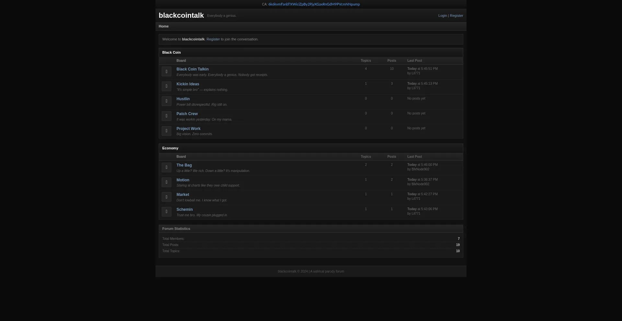This screenshot has height=321, width=622.
Task: Open the Home navigation item
Action: point(164,26)
